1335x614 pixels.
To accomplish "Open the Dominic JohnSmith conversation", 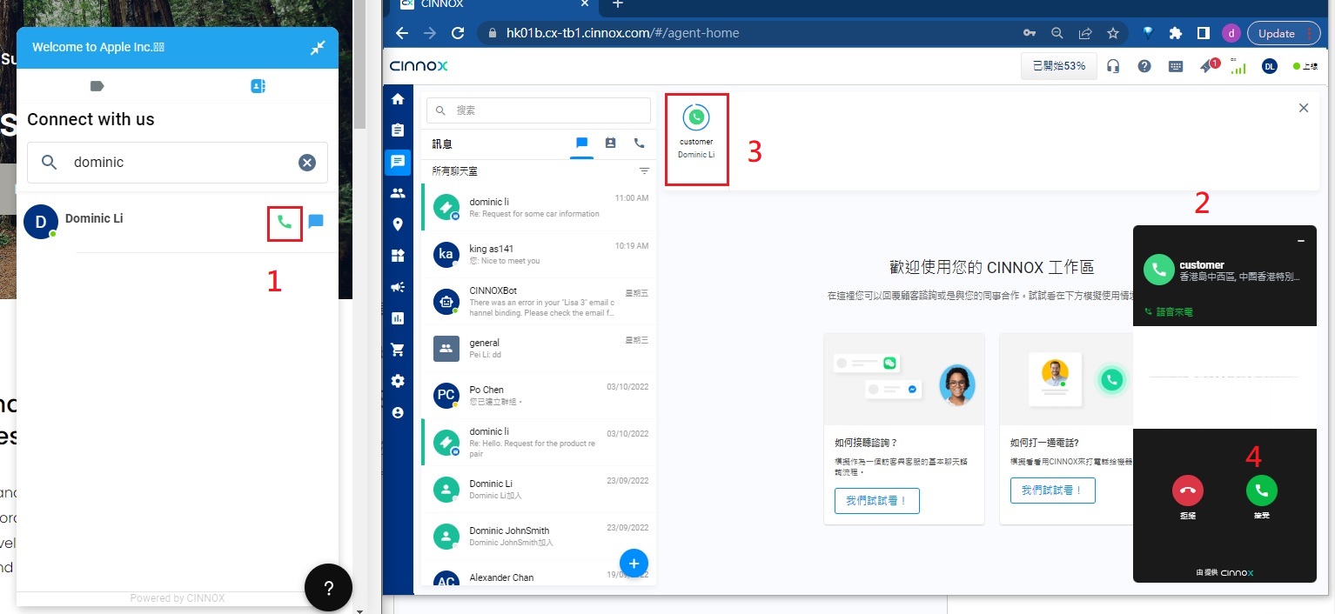I will (x=538, y=536).
